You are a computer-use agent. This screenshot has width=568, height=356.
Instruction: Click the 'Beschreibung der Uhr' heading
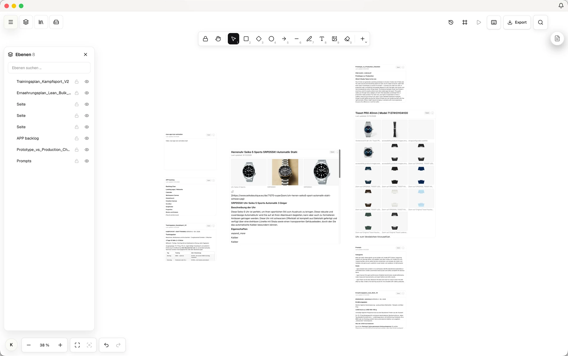coord(243,207)
